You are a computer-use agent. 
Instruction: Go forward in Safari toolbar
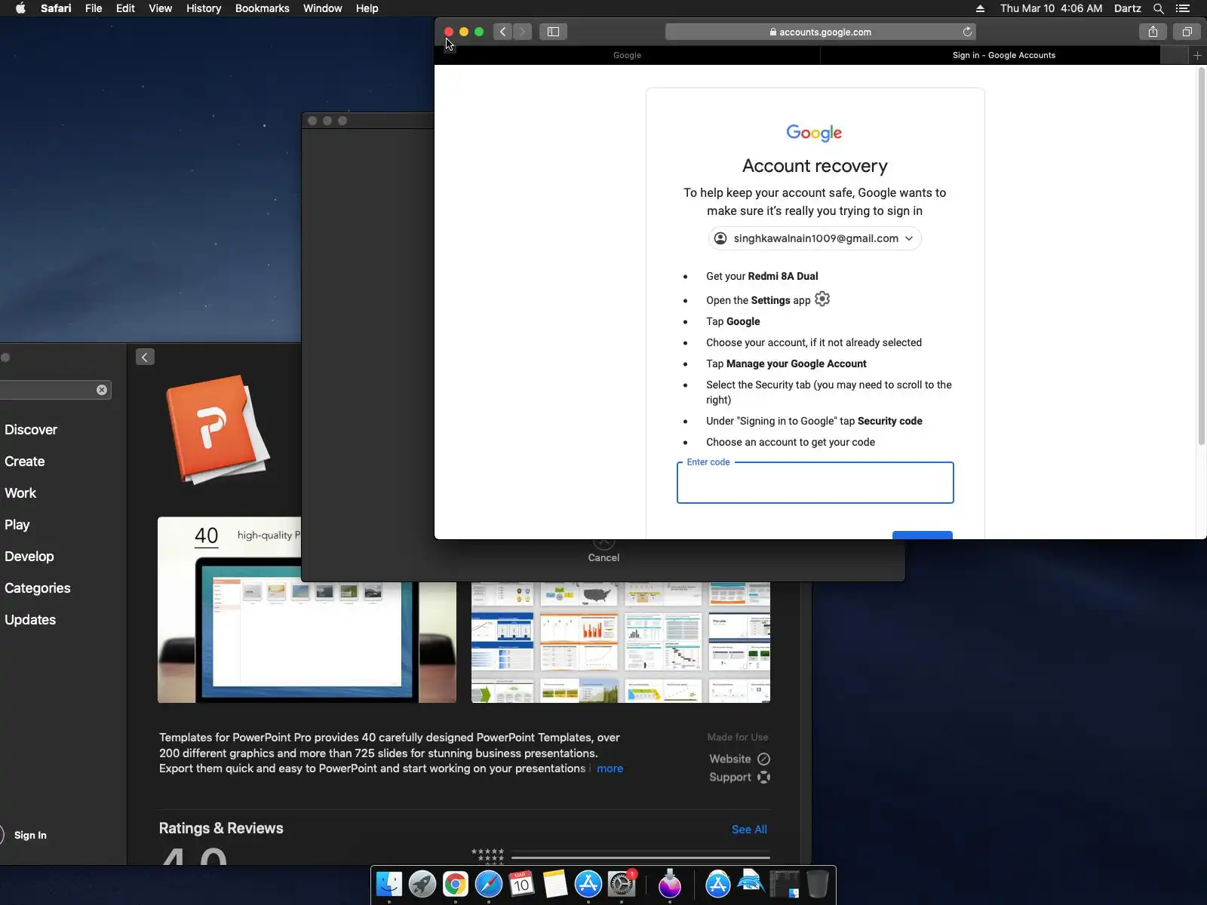click(x=522, y=32)
